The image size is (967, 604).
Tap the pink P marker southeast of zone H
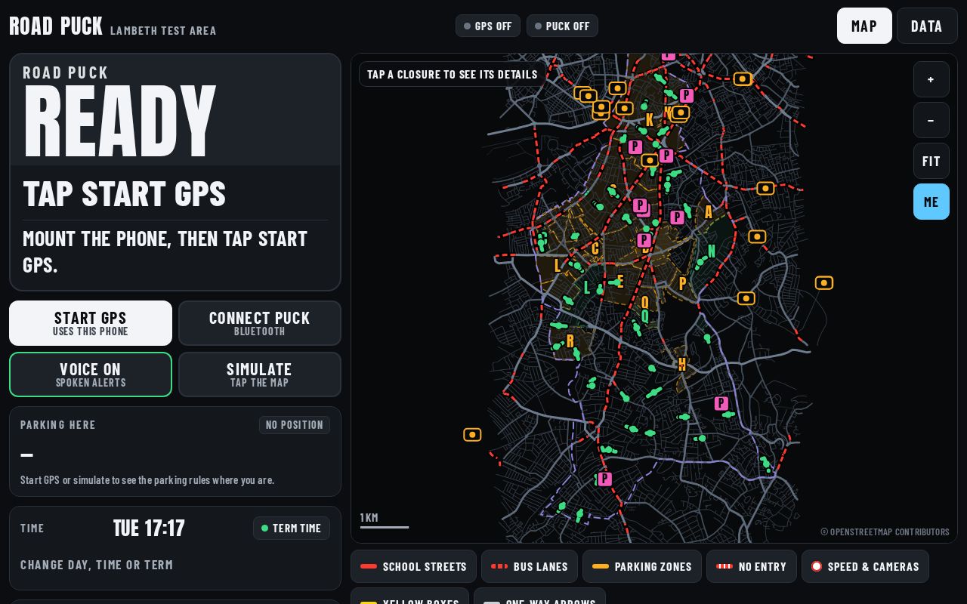(721, 404)
